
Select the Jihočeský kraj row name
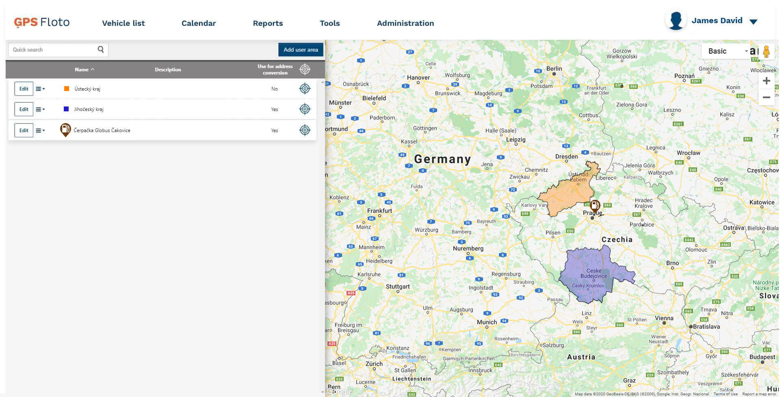pos(89,109)
